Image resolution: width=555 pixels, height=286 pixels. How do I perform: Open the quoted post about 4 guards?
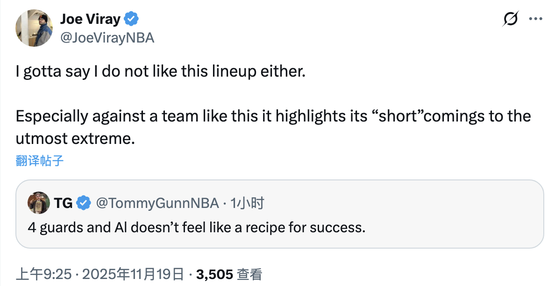click(x=279, y=229)
